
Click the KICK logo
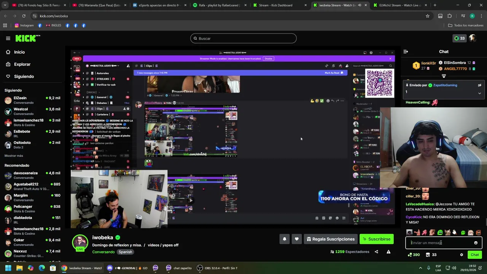point(27,38)
